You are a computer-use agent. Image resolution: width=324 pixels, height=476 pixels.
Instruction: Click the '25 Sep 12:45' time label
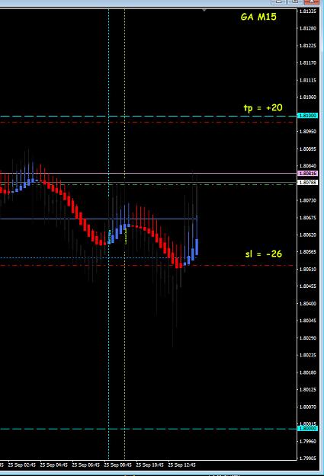[x=181, y=465]
